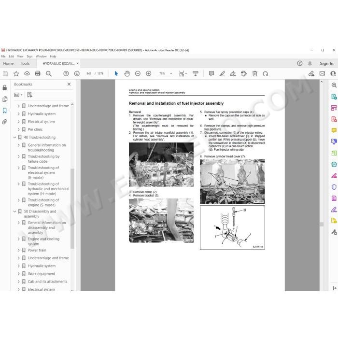The width and height of the screenshot is (338, 338).
Task: Click the Save file toolbar icon
Action: point(5,74)
